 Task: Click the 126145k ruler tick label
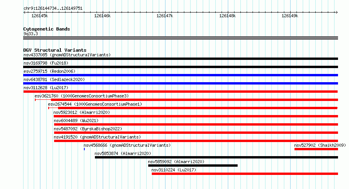click(40, 16)
